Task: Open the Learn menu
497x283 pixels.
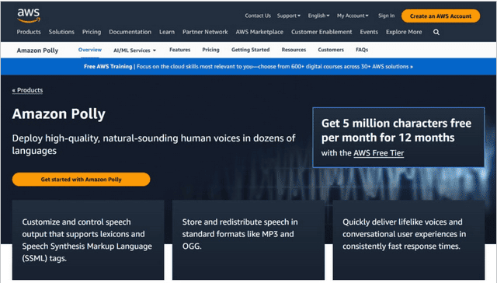Action: tap(167, 32)
